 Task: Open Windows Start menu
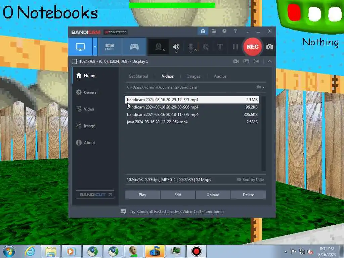pos(9,251)
